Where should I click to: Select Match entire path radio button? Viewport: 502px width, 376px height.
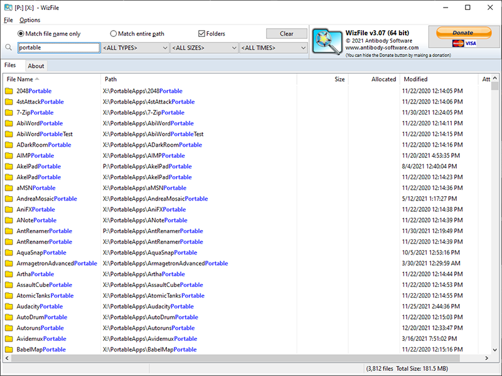click(x=114, y=34)
